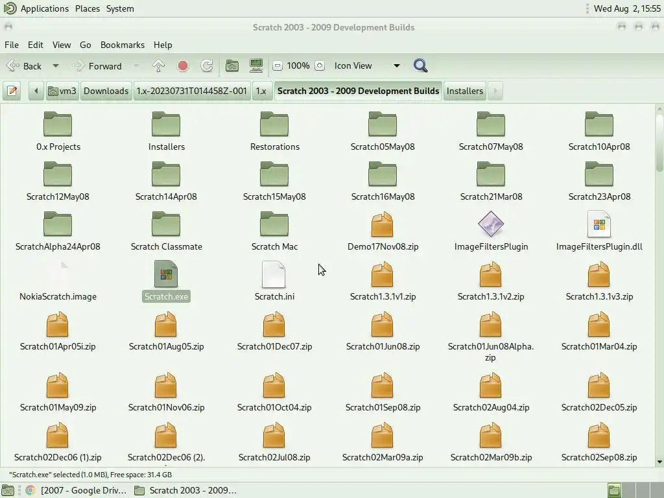This screenshot has width=664, height=498.
Task: Open the Forward history dropdown arrow
Action: [136, 66]
